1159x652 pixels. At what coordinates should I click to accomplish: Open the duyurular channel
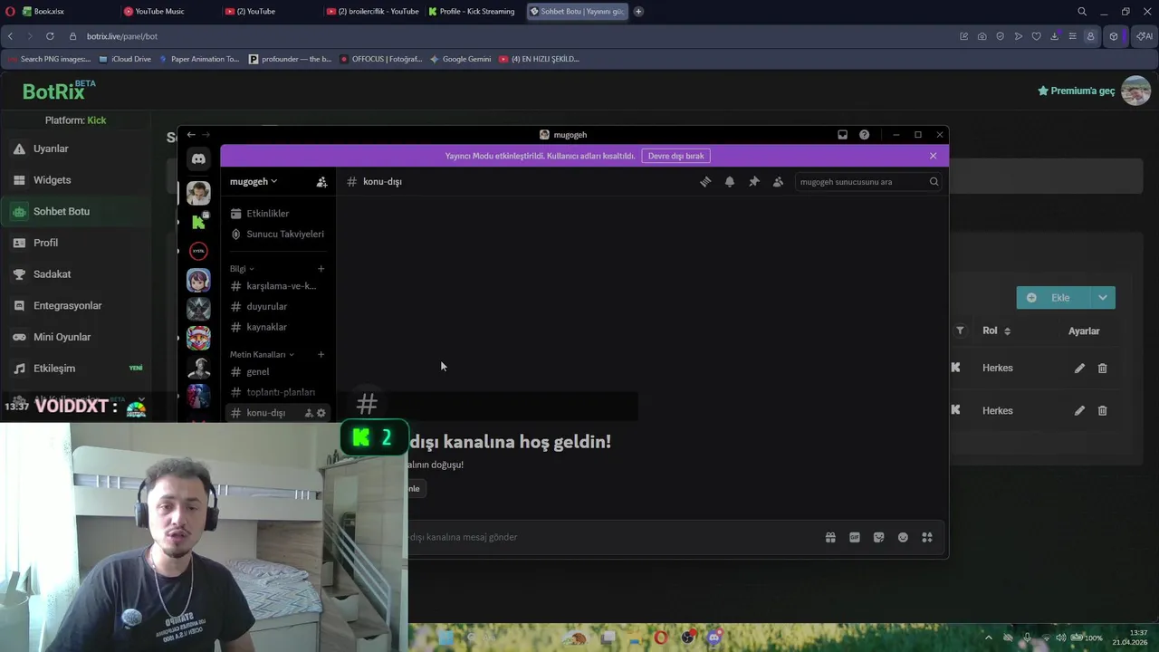point(277,307)
